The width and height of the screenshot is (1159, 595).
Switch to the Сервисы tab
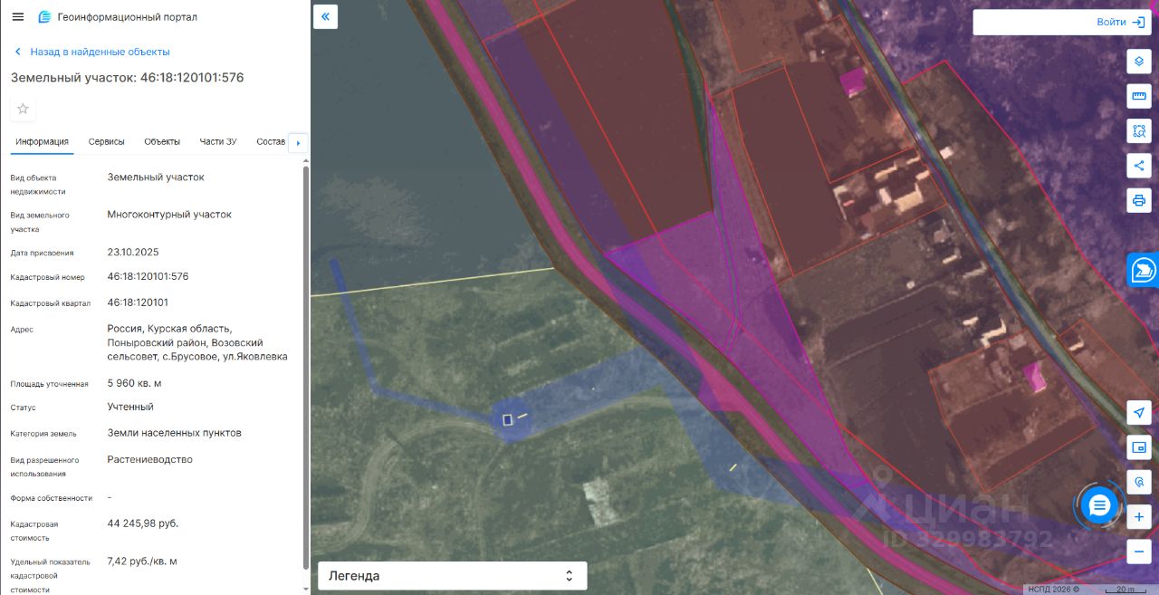pos(106,142)
